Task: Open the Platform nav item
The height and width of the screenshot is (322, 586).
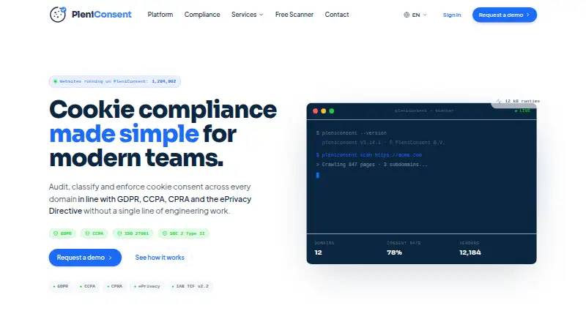Action: (160, 15)
